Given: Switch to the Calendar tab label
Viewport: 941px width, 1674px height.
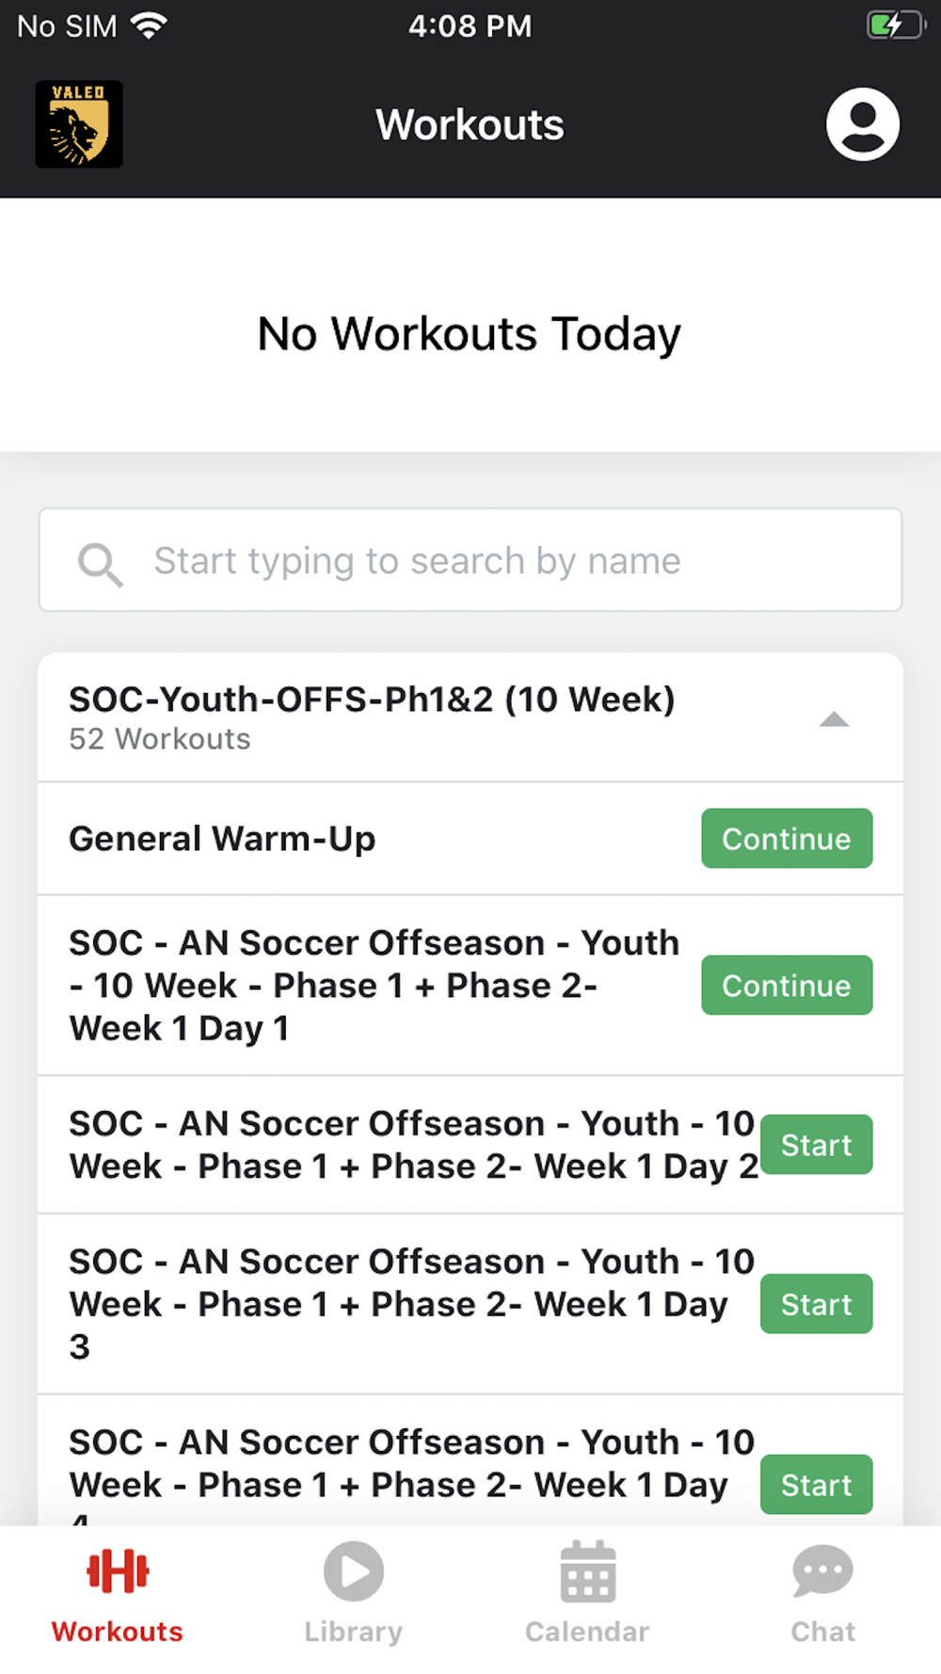Looking at the screenshot, I should (x=588, y=1632).
